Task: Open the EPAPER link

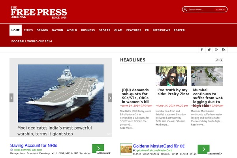Action: pos(179,30)
